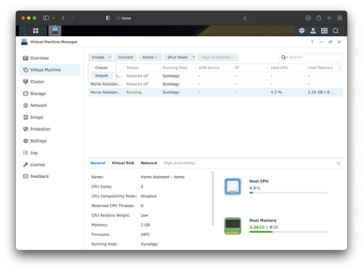363x271 pixels.
Task: Sort by the Running Host column
Action: (x=178, y=68)
